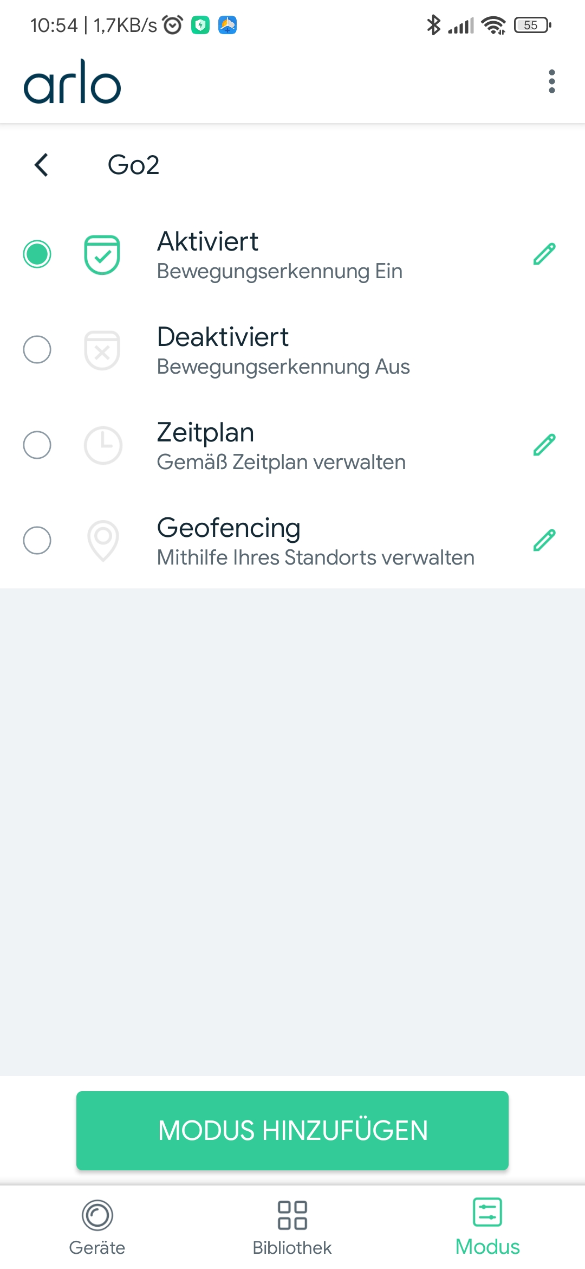Tap the Geofencing mode title text
This screenshot has height=1269, width=585.
(x=229, y=528)
